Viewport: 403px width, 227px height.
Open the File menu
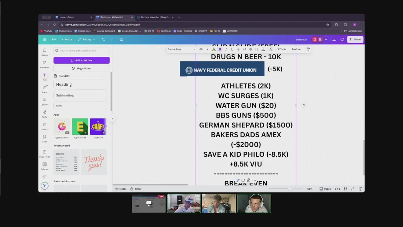pos(54,39)
